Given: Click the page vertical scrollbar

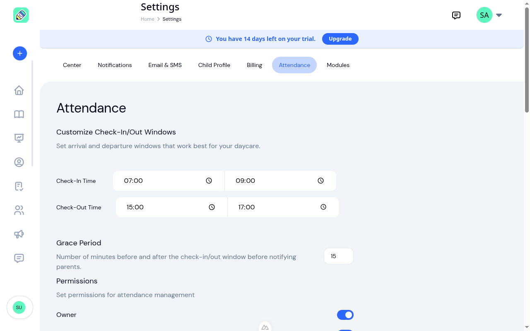Looking at the screenshot, I should coord(527,60).
